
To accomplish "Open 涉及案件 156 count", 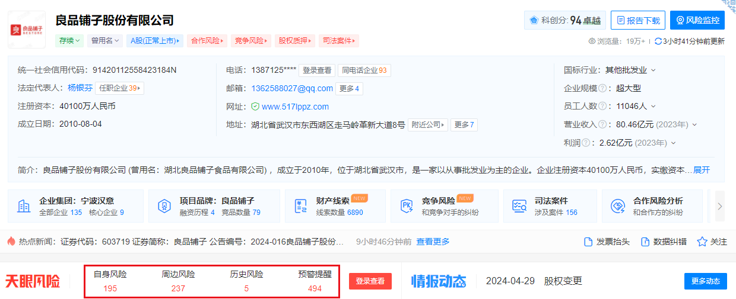I will click(x=556, y=212).
